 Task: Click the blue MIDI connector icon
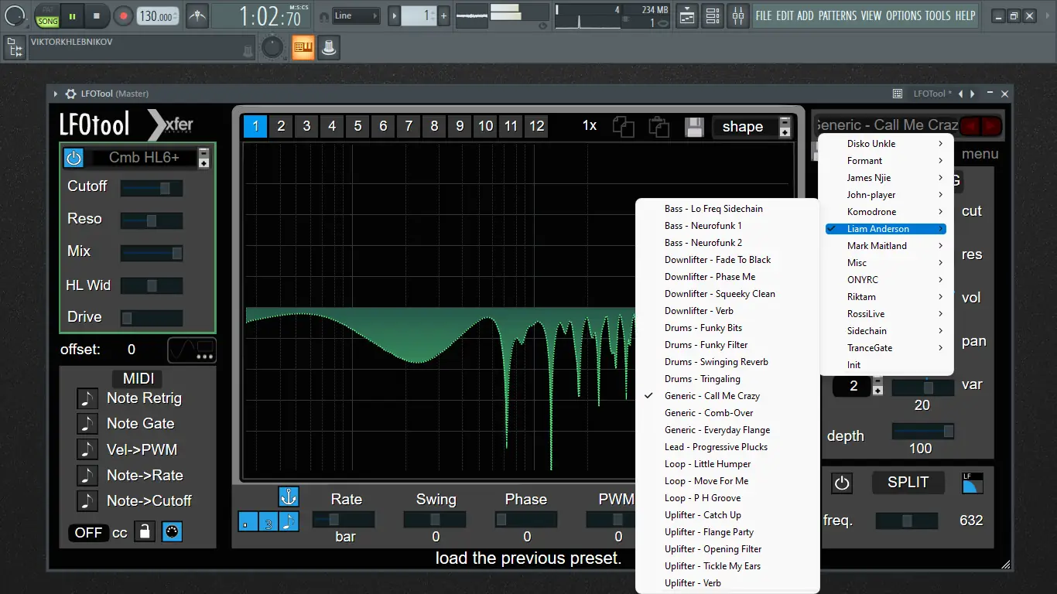click(172, 531)
